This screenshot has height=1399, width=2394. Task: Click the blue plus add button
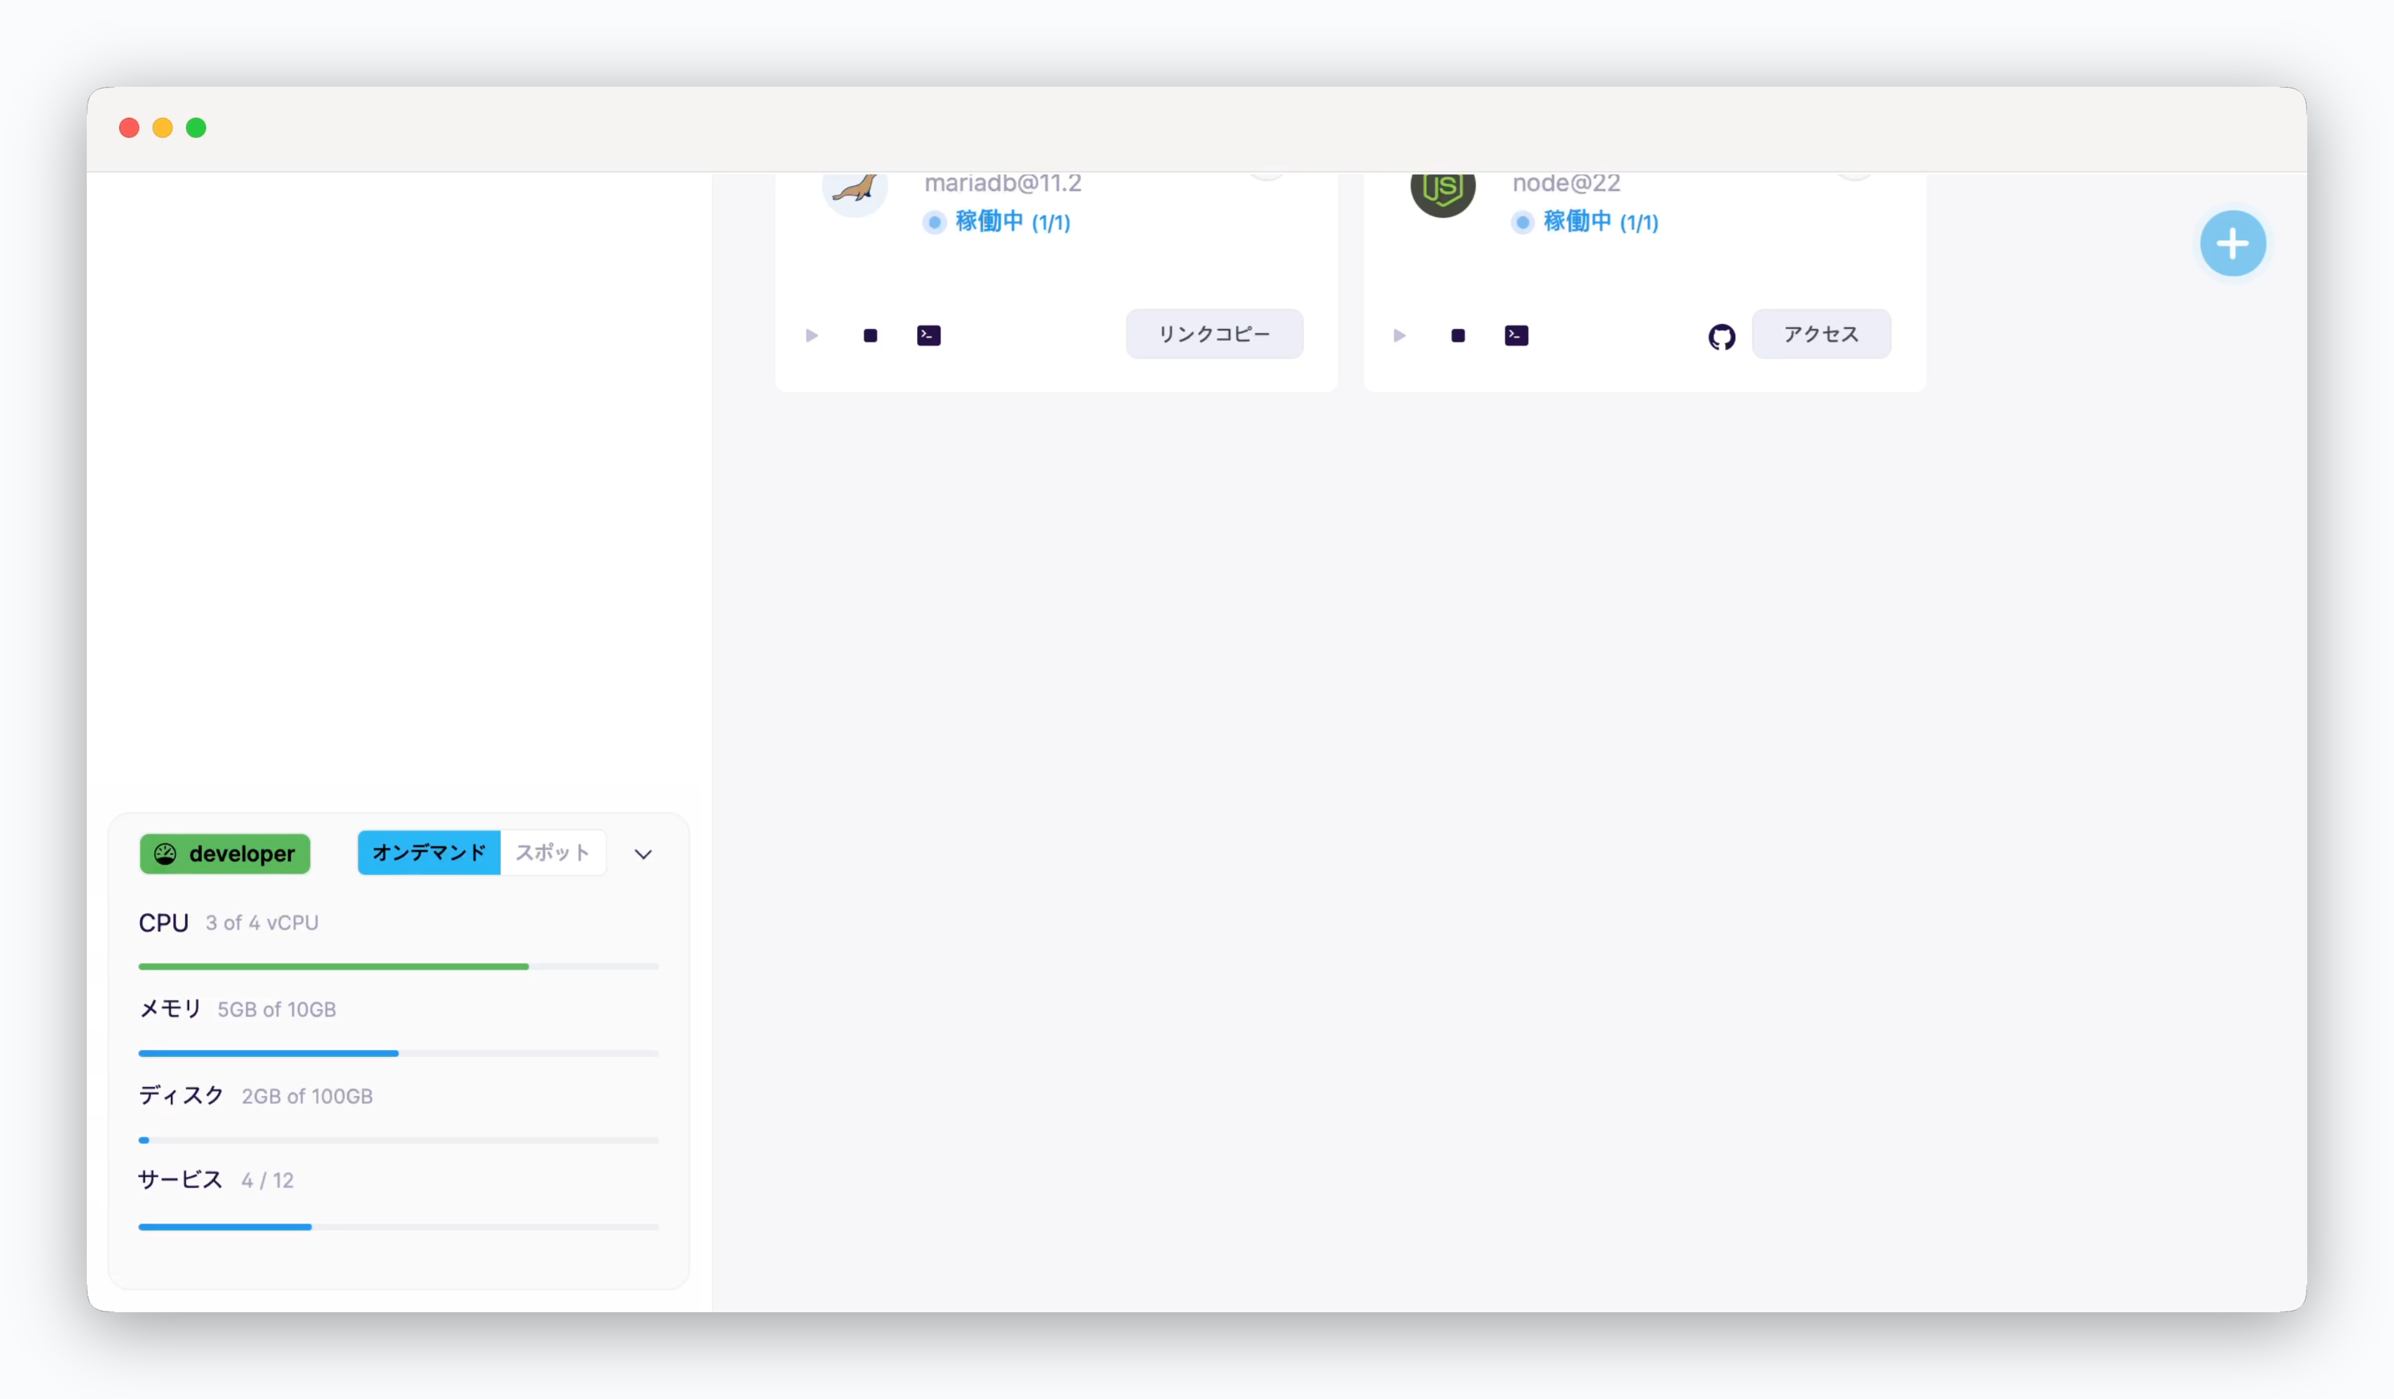coord(2233,244)
